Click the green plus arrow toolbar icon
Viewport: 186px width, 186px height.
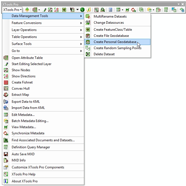tap(27, 10)
